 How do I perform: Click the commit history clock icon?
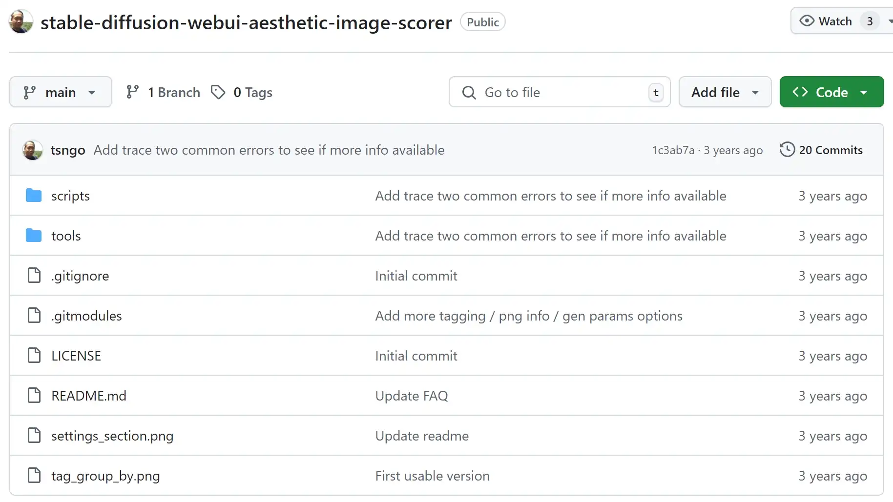pyautogui.click(x=787, y=149)
